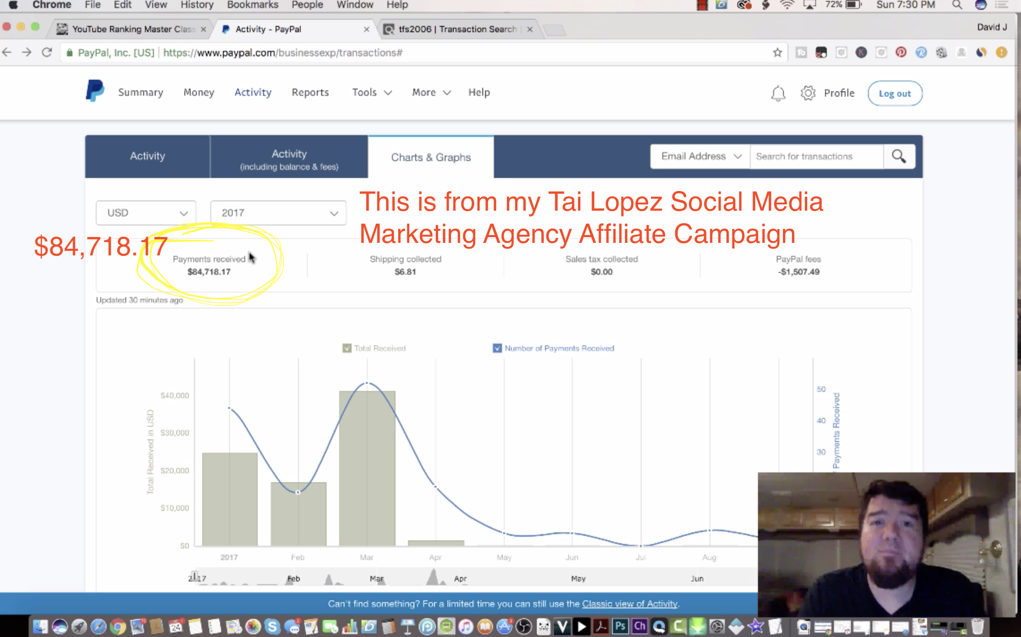Open OBS Studio from the dock
Screen dimensions: 1021x637
(x=523, y=627)
